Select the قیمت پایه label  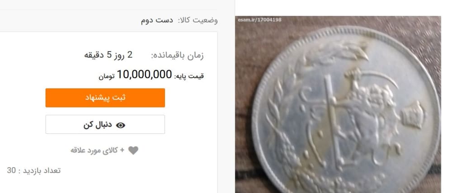click(x=189, y=76)
